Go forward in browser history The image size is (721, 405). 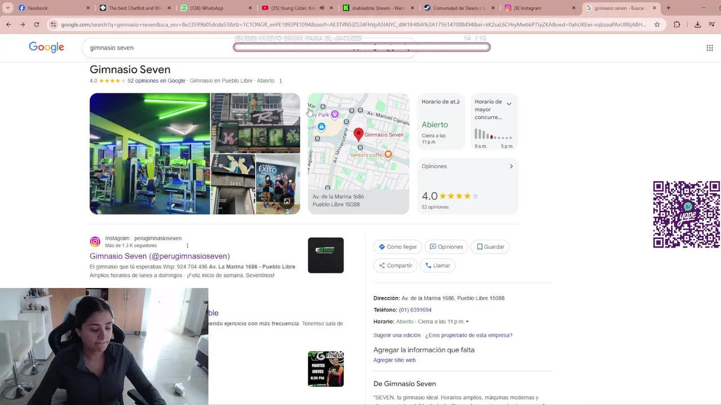coord(23,24)
